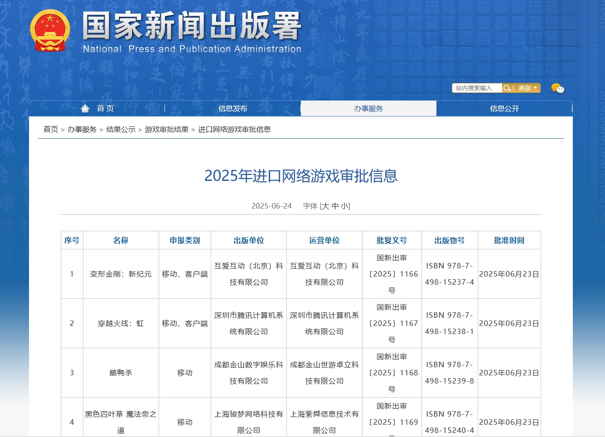
Task: Open WeChat sharing via the chat bubble icon
Action: coord(557,88)
